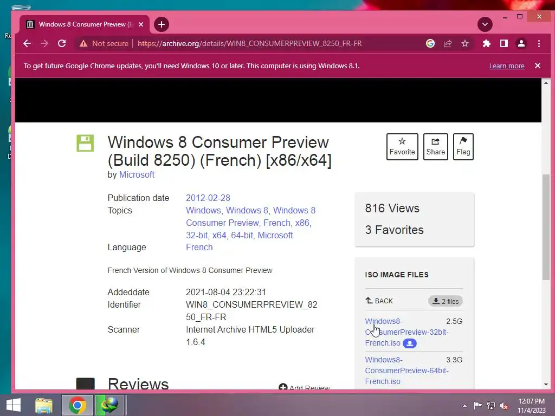Image resolution: width=555 pixels, height=416 pixels.
Task: Click the page vertical scrollbar thumb
Action: pyautogui.click(x=546, y=227)
